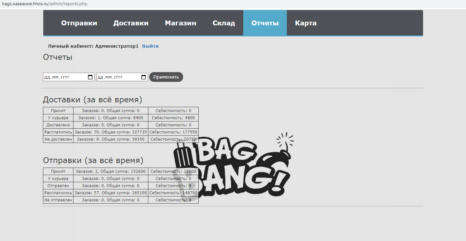Click cell "Себестоимость: 18800"
Screen dimensions: 466x241
(173, 171)
